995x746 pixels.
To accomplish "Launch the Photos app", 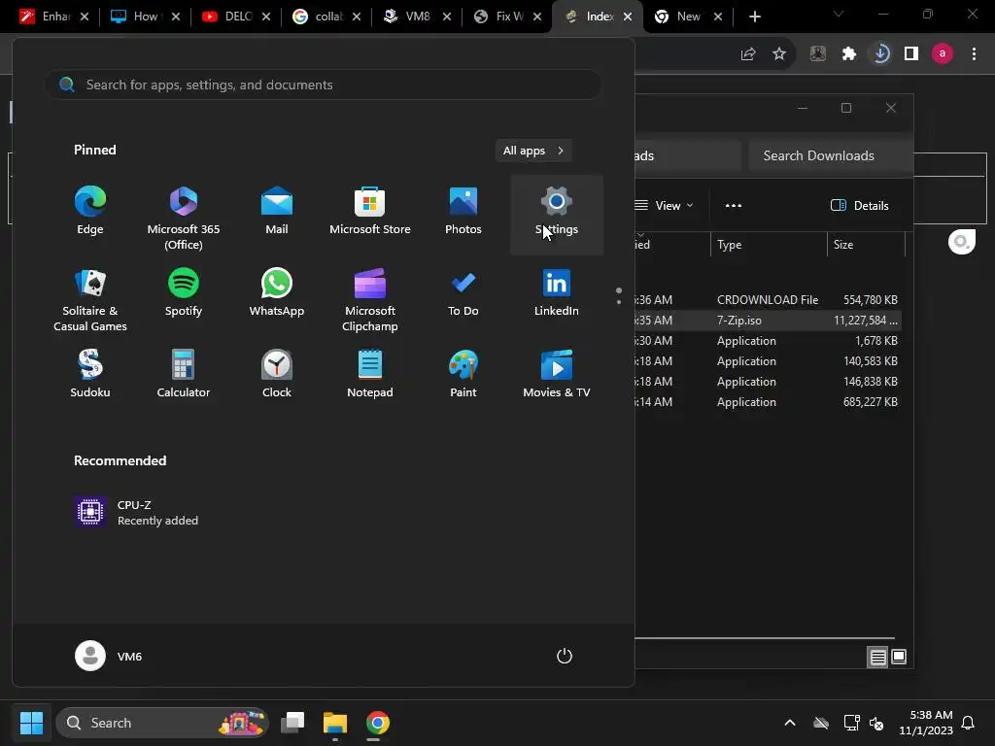I will pyautogui.click(x=463, y=212).
